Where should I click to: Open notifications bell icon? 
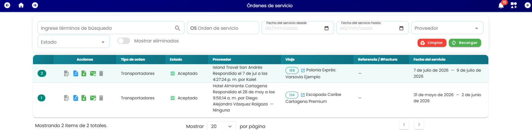click(501, 5)
